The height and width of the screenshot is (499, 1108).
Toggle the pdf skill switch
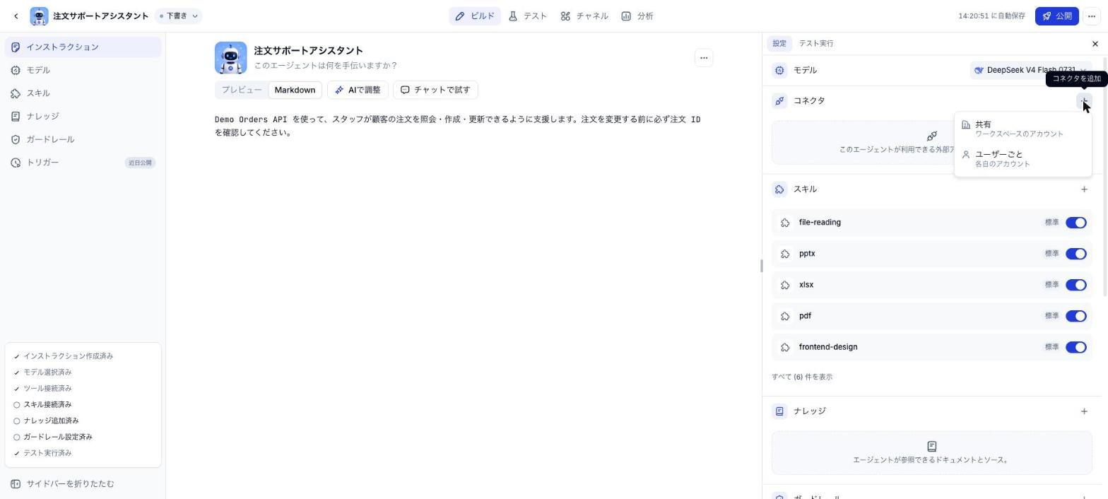1075,316
